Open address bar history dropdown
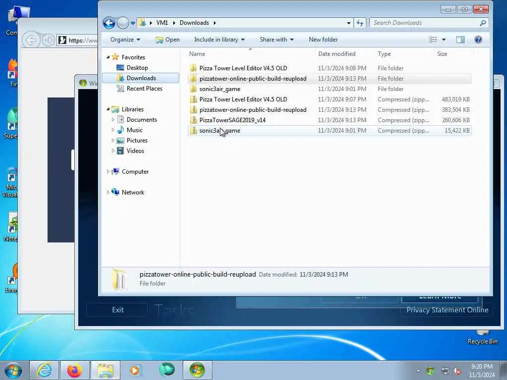Screen dimensions: 507x380 point(348,23)
